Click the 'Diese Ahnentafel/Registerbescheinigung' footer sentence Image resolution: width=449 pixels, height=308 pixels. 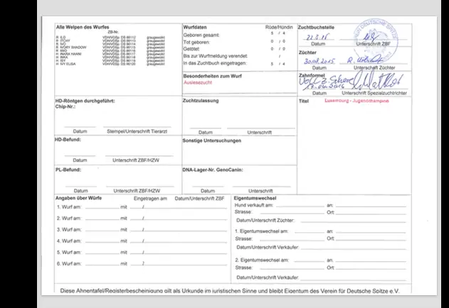click(x=230, y=291)
